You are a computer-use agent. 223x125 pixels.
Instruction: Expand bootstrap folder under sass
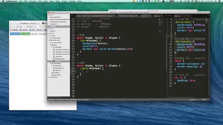tap(52, 47)
